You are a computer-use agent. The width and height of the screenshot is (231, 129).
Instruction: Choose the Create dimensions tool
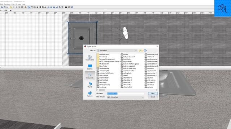(x=43, y=7)
